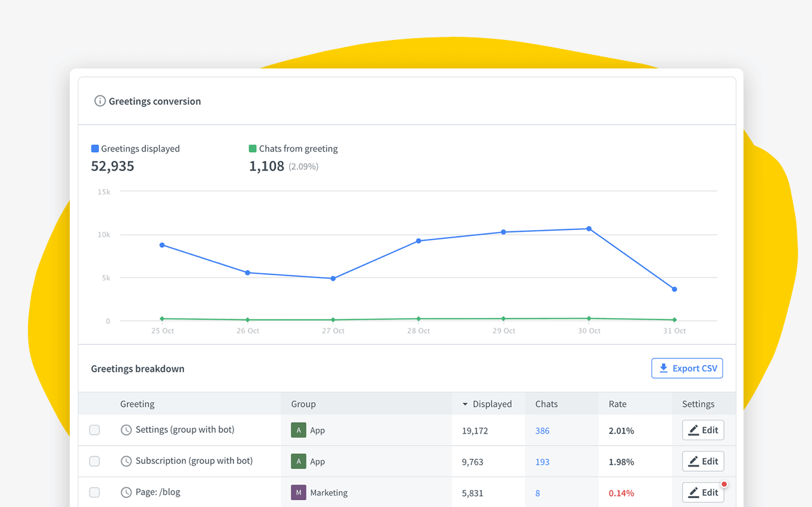Click the clock icon for Page: /blog
Screen dimensions: 812x507
126,492
